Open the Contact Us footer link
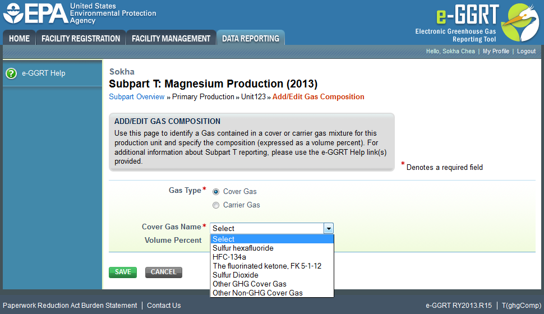This screenshot has width=544, height=314. click(x=164, y=306)
